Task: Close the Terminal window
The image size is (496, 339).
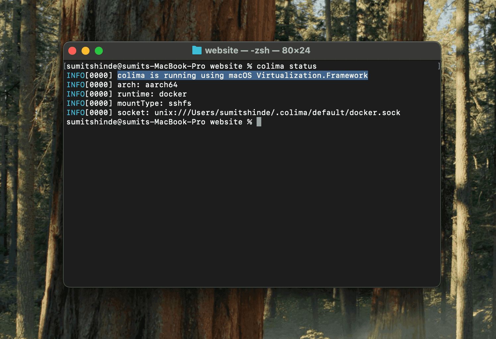Action: (x=72, y=50)
